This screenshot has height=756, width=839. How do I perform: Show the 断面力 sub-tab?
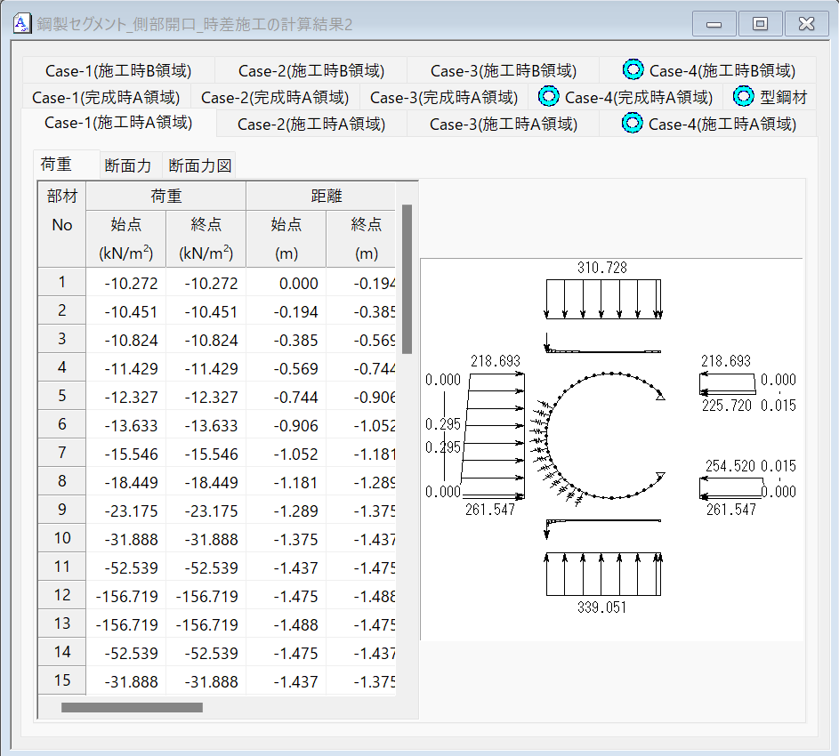(x=128, y=165)
